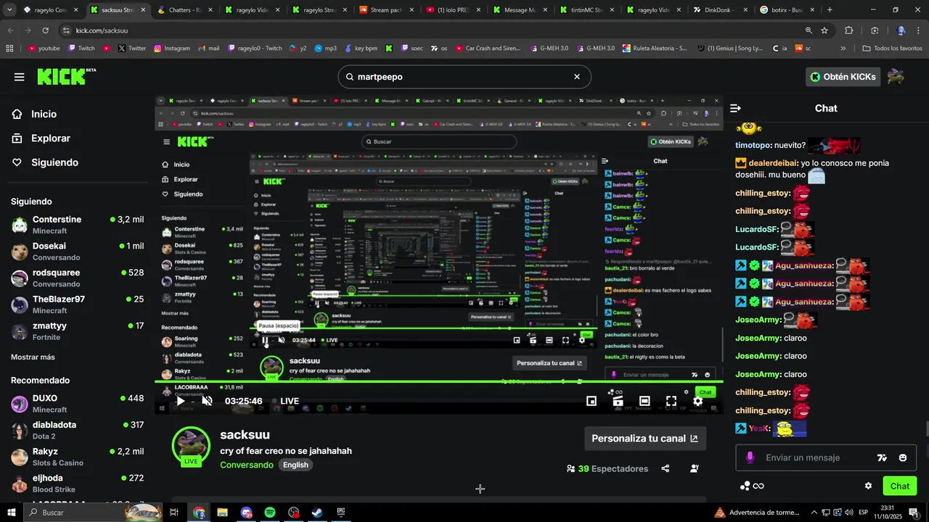Clear the martpeepo search text
929x522 pixels.
point(577,77)
